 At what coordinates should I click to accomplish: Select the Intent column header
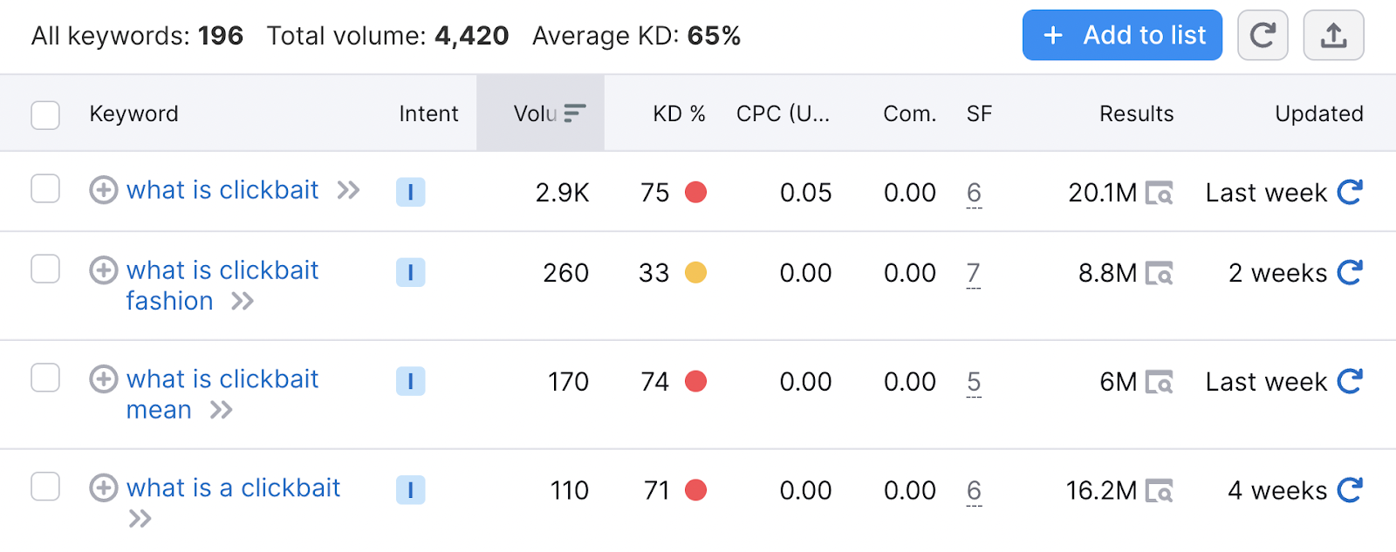click(x=428, y=112)
